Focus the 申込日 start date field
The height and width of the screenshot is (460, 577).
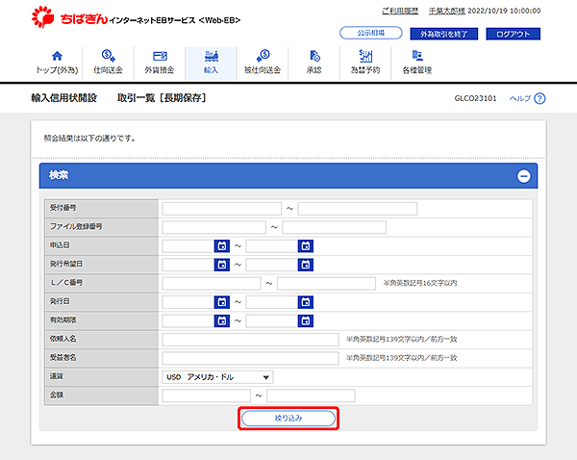188,246
